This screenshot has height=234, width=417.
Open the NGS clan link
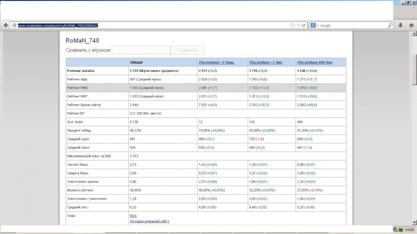coord(133,215)
